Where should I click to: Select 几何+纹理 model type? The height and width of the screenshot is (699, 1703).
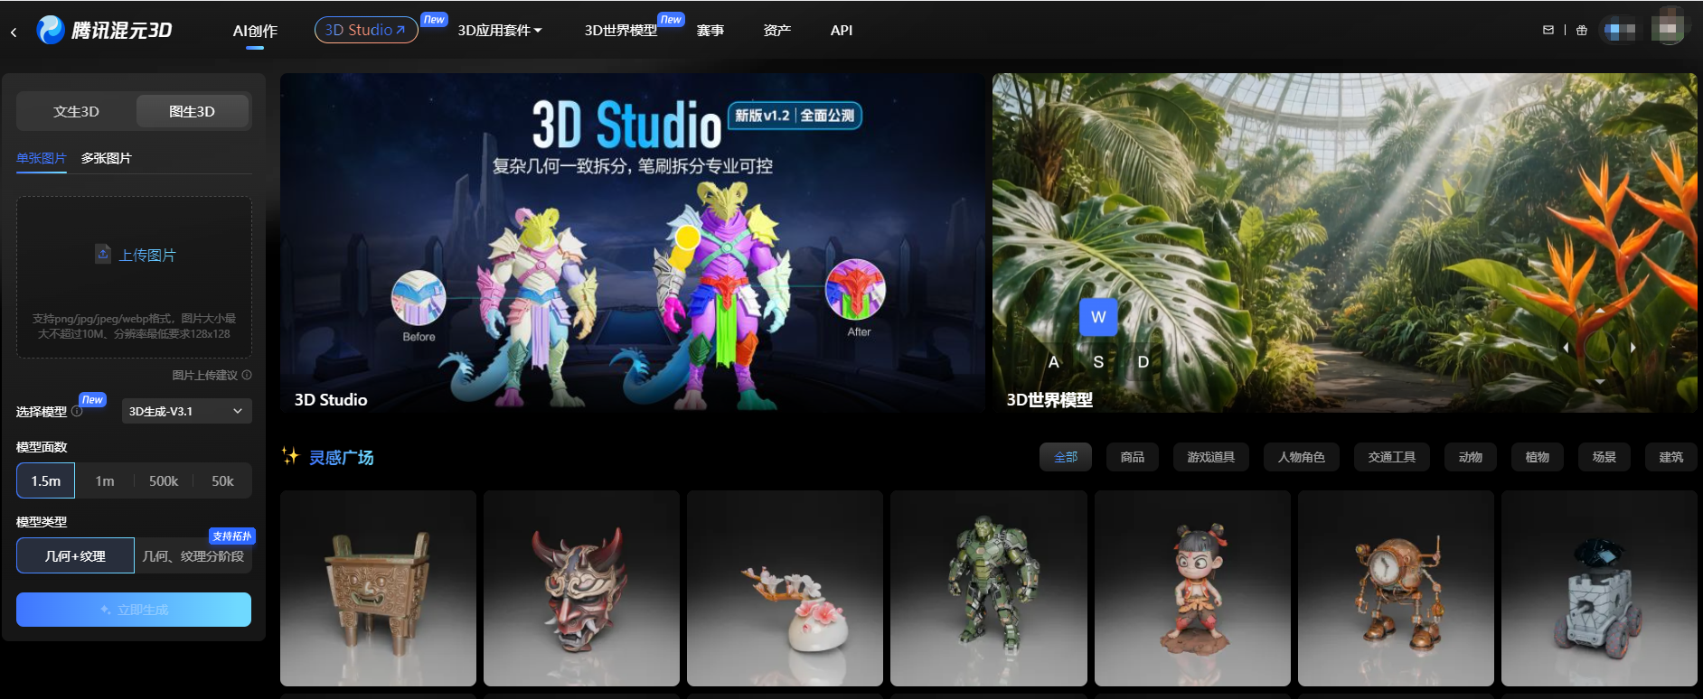[75, 556]
